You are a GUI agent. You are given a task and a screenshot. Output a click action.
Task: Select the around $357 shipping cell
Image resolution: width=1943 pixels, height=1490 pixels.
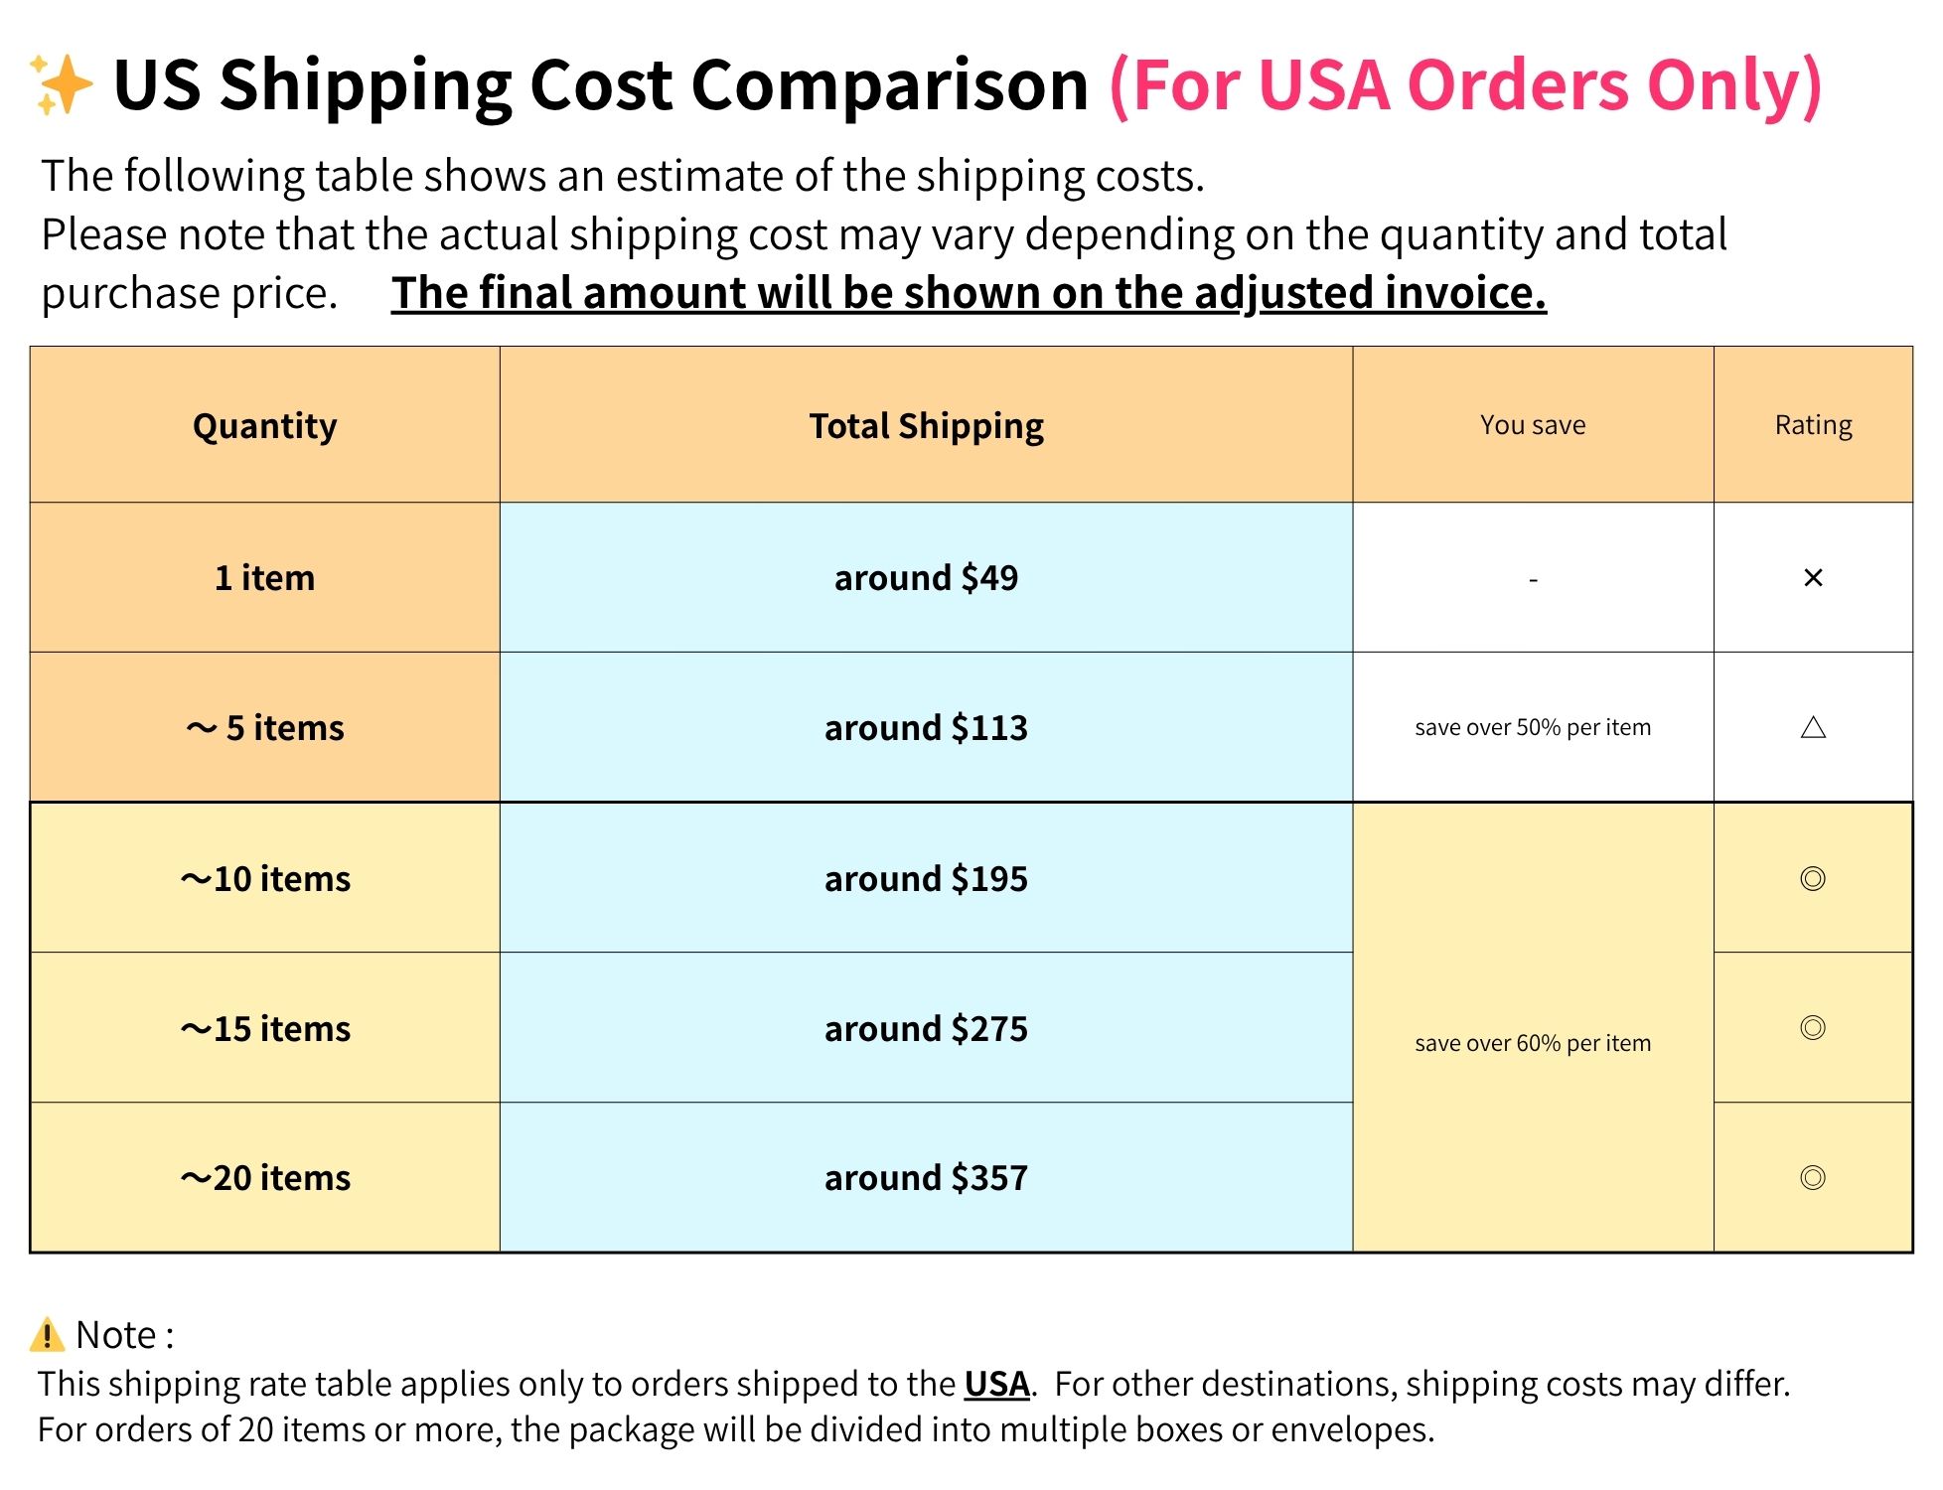click(926, 1178)
